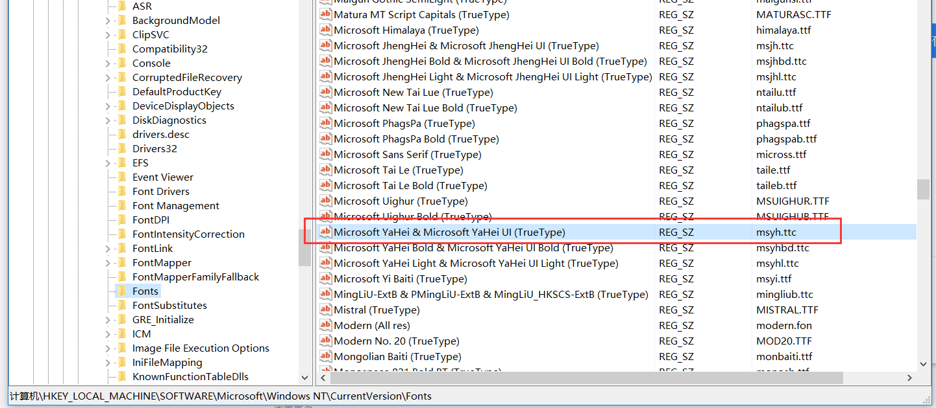The width and height of the screenshot is (936, 408).
Task: Select the Font Management key in tree
Action: 175,206
